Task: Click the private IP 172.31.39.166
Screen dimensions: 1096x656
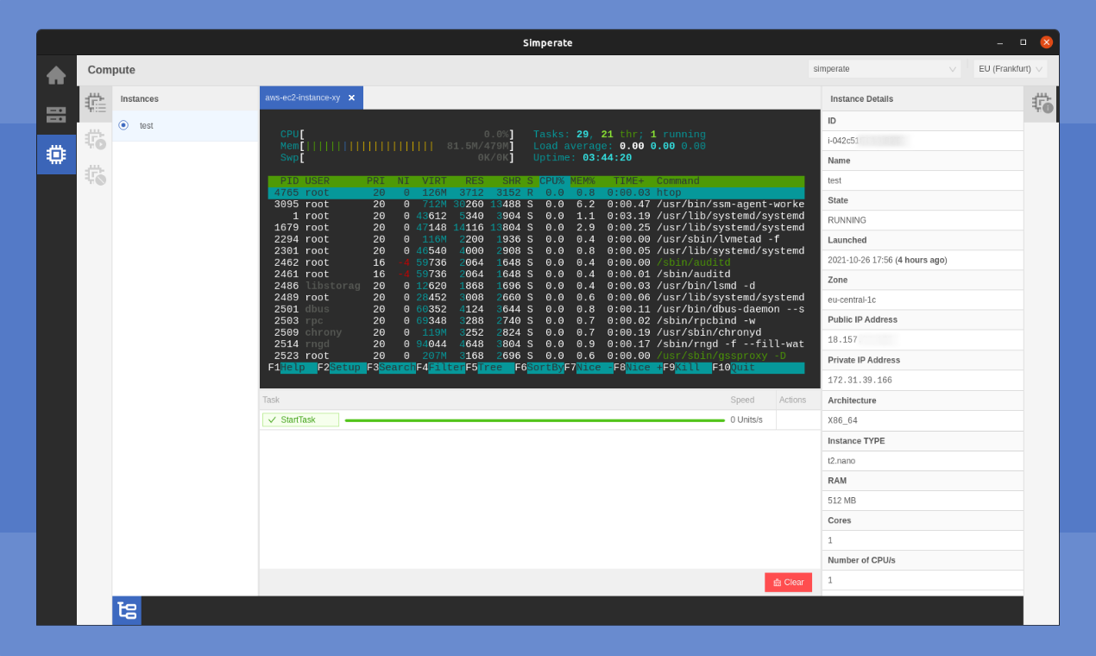Action: tap(860, 380)
